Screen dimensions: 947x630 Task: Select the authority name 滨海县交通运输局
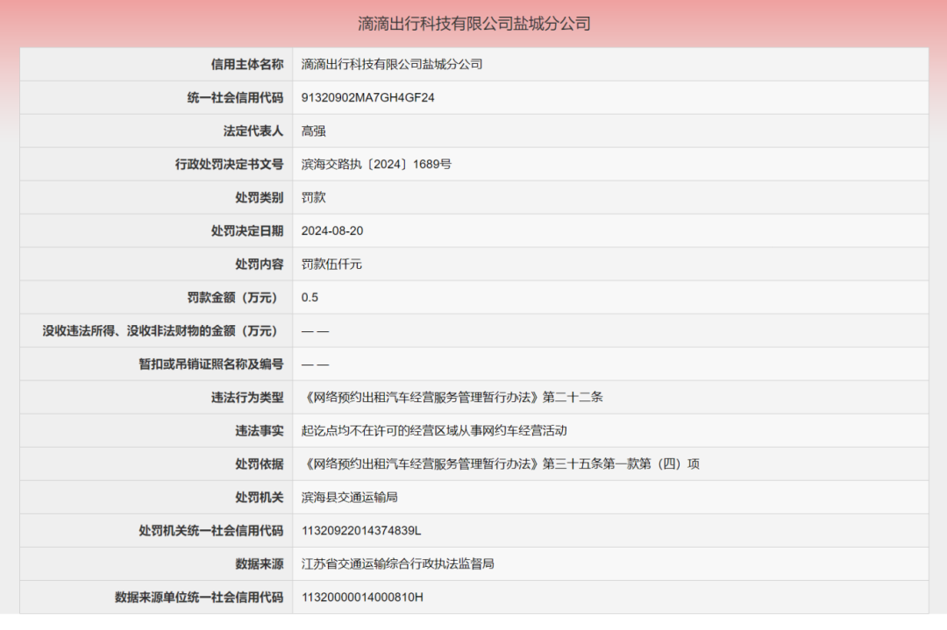[350, 497]
